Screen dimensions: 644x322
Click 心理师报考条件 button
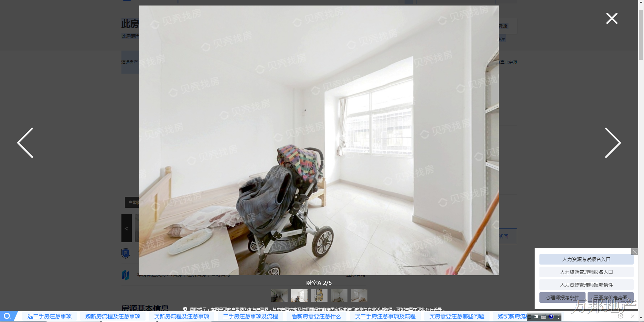(x=562, y=297)
